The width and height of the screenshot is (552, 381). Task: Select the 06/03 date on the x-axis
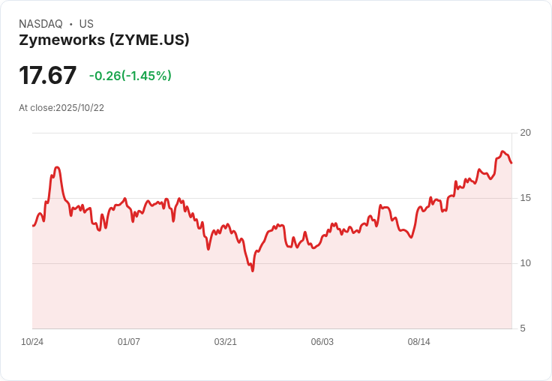(x=322, y=342)
